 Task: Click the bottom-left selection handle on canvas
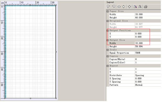coord(5,98)
